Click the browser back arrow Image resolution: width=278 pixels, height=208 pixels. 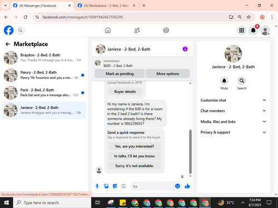point(6,17)
